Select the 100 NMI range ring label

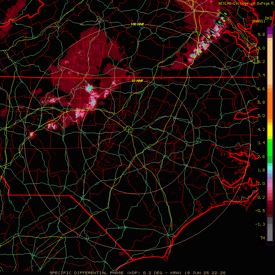click(x=137, y=24)
